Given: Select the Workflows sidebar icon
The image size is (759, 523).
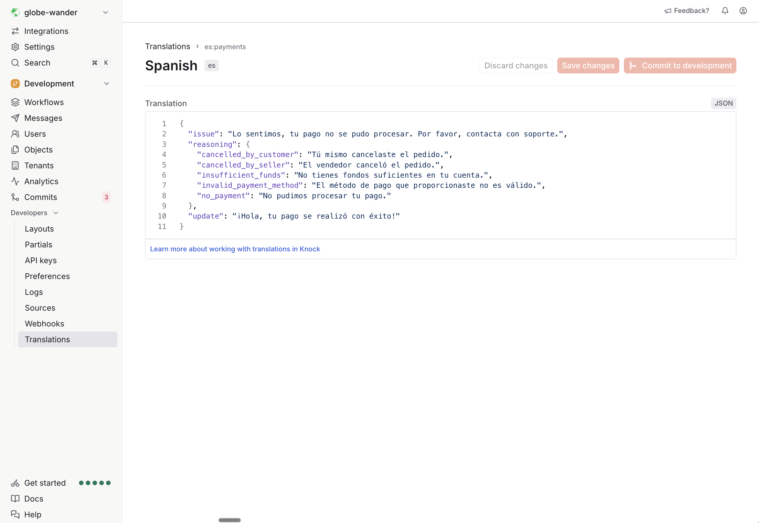Looking at the screenshot, I should [16, 102].
